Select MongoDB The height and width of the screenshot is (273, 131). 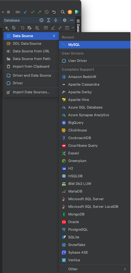click(95, 214)
